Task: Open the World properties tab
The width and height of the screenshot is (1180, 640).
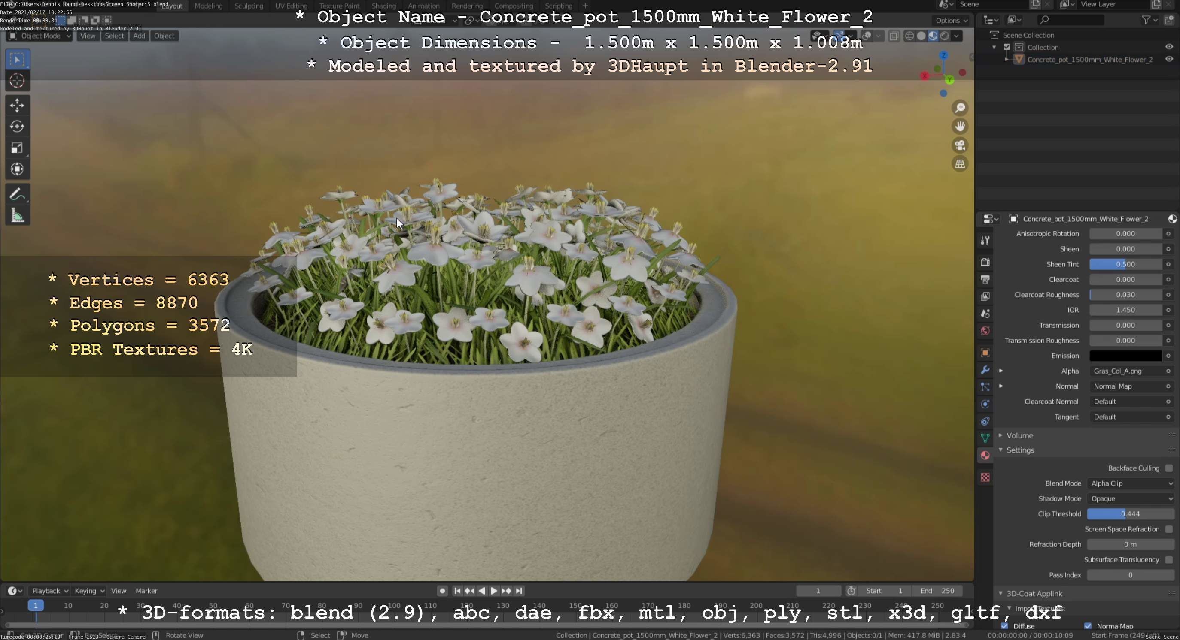Action: (x=985, y=331)
